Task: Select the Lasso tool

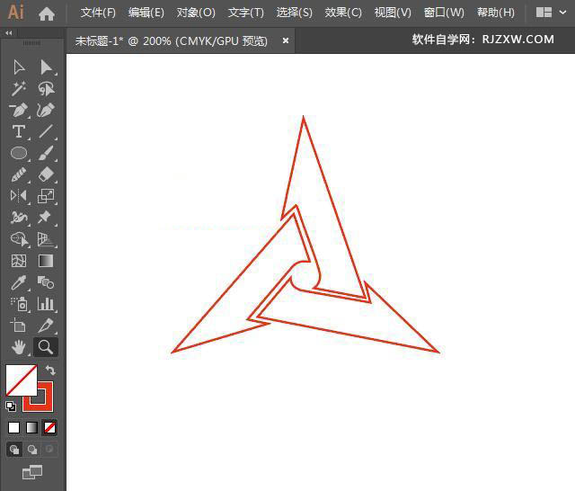Action: pyautogui.click(x=46, y=89)
